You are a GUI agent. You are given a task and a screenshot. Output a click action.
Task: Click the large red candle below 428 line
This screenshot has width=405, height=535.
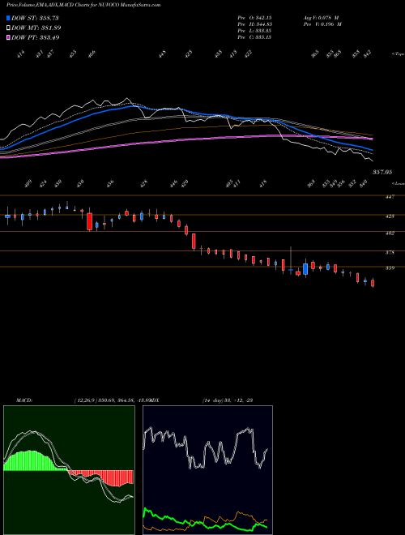pos(90,221)
